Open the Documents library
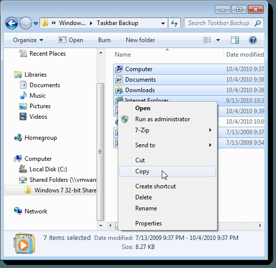Image resolution: width=276 pixels, height=268 pixels. click(x=45, y=85)
